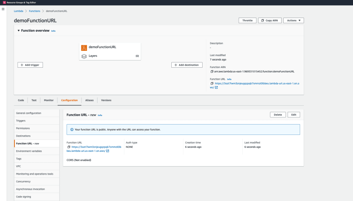Click the Resource Groups & Tag Editor icon
Screen dimensions: 353x201
point(4,2)
